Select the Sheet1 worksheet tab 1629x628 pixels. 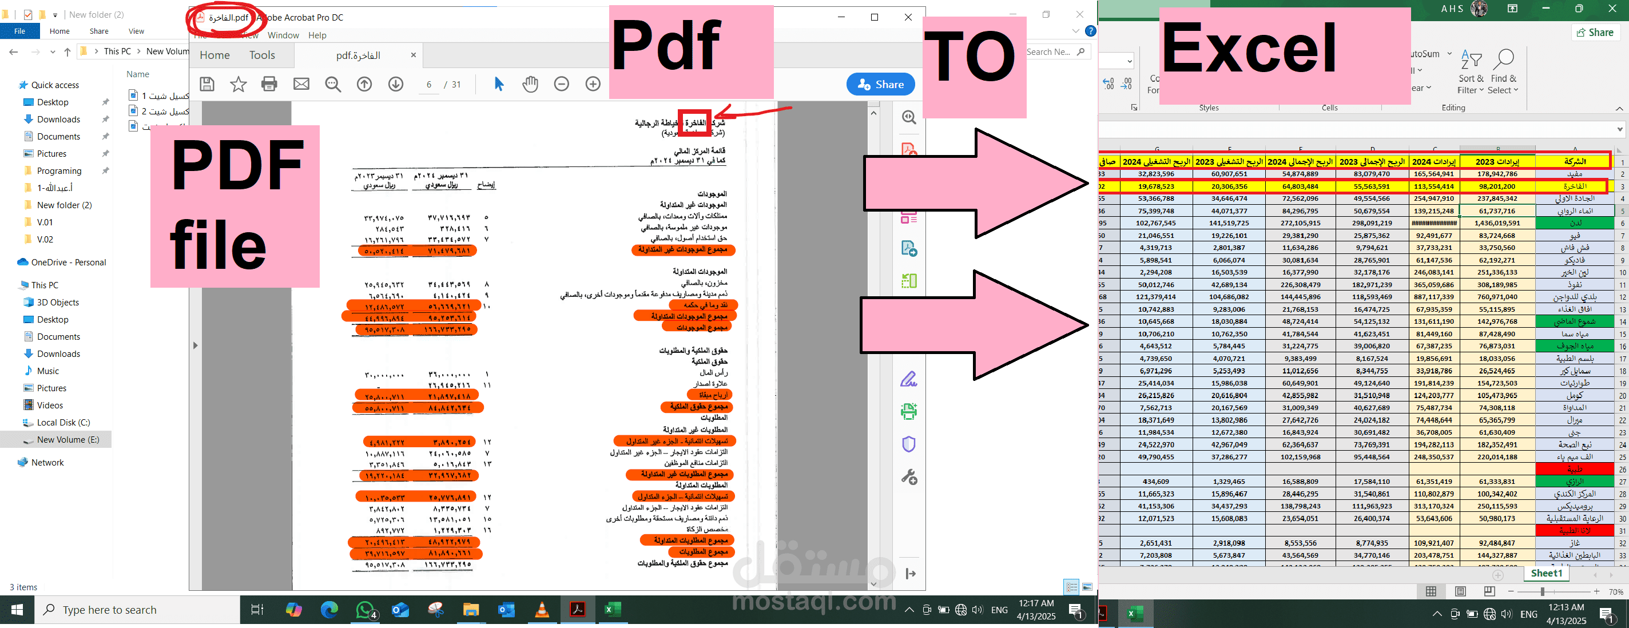[1547, 574]
